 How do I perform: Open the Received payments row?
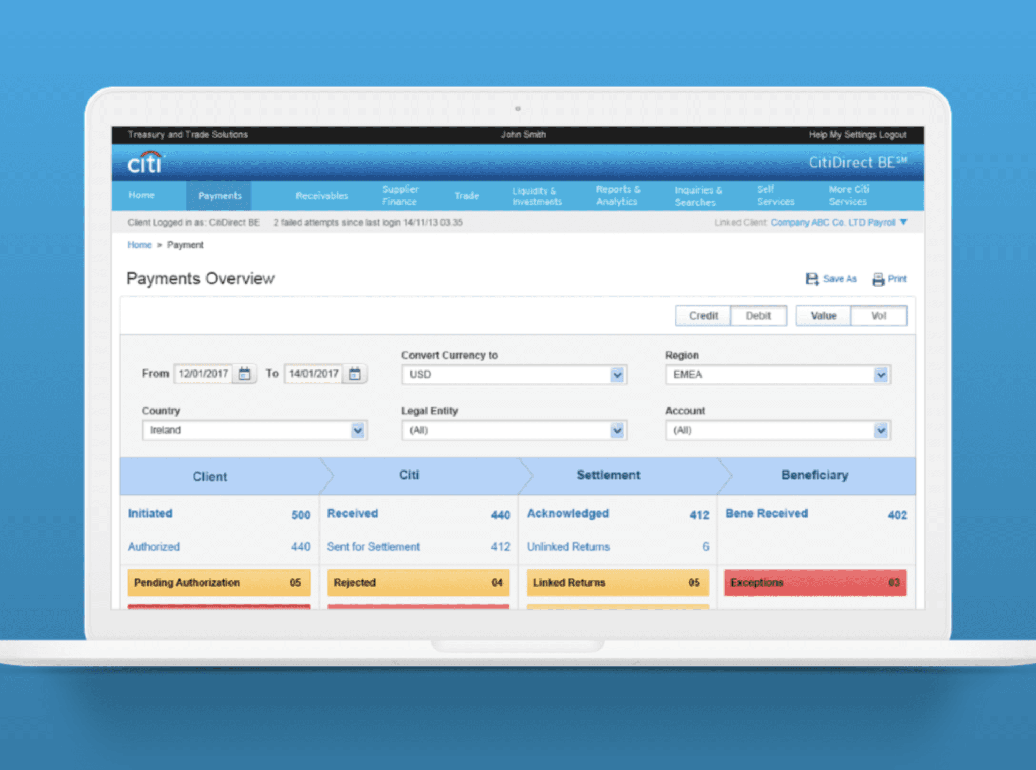coord(418,514)
